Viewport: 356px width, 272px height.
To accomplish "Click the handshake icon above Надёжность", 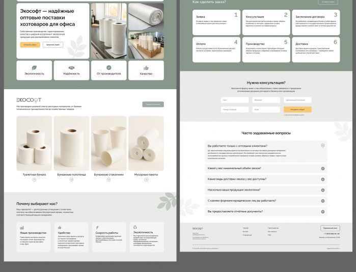I will coord(71,68).
